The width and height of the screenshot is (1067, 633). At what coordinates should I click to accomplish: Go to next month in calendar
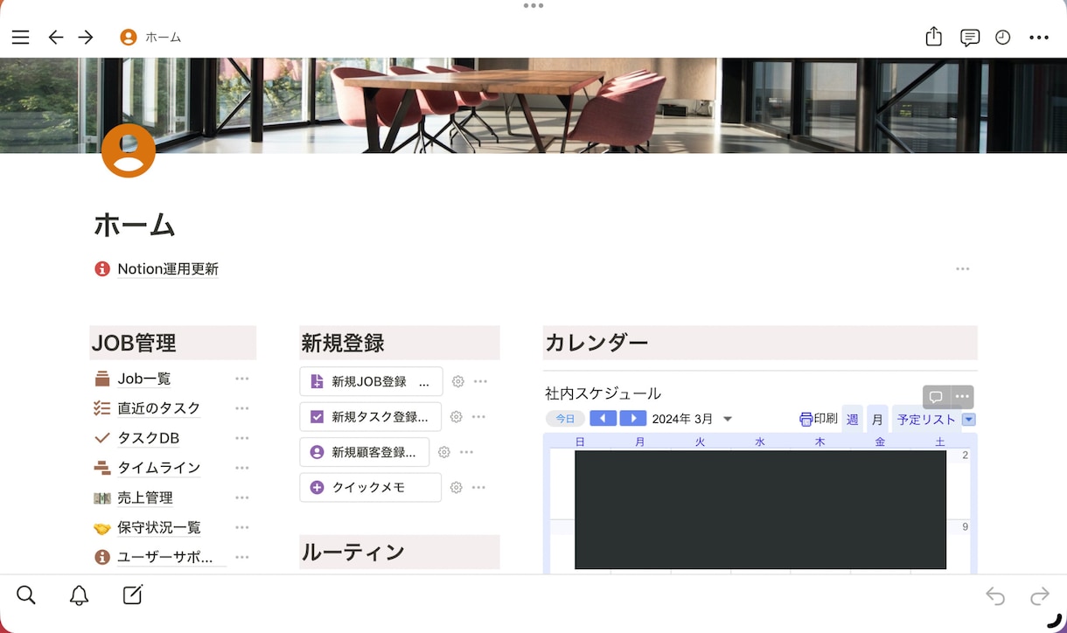pyautogui.click(x=633, y=419)
